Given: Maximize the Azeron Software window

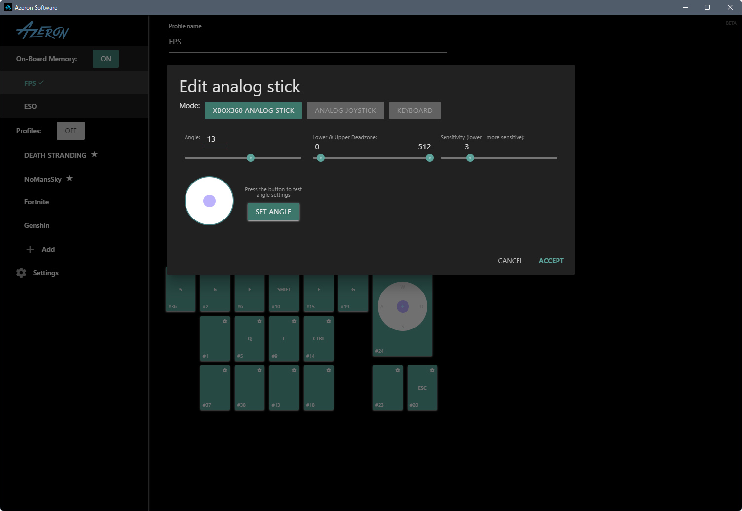Looking at the screenshot, I should [707, 7].
